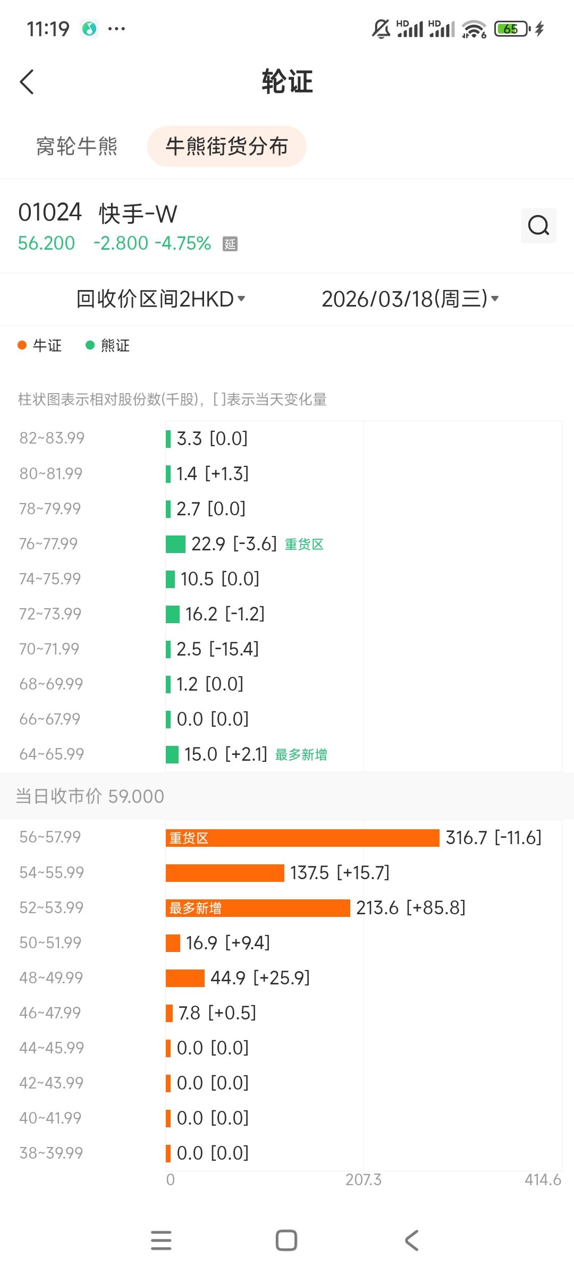574x1275 pixels.
Task: Tap the 延 delayed quote badge
Action: click(x=230, y=244)
